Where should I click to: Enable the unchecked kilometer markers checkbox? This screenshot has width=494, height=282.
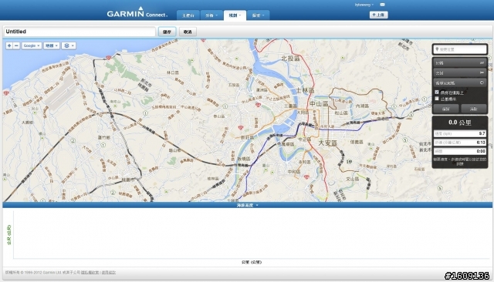pyautogui.click(x=437, y=99)
